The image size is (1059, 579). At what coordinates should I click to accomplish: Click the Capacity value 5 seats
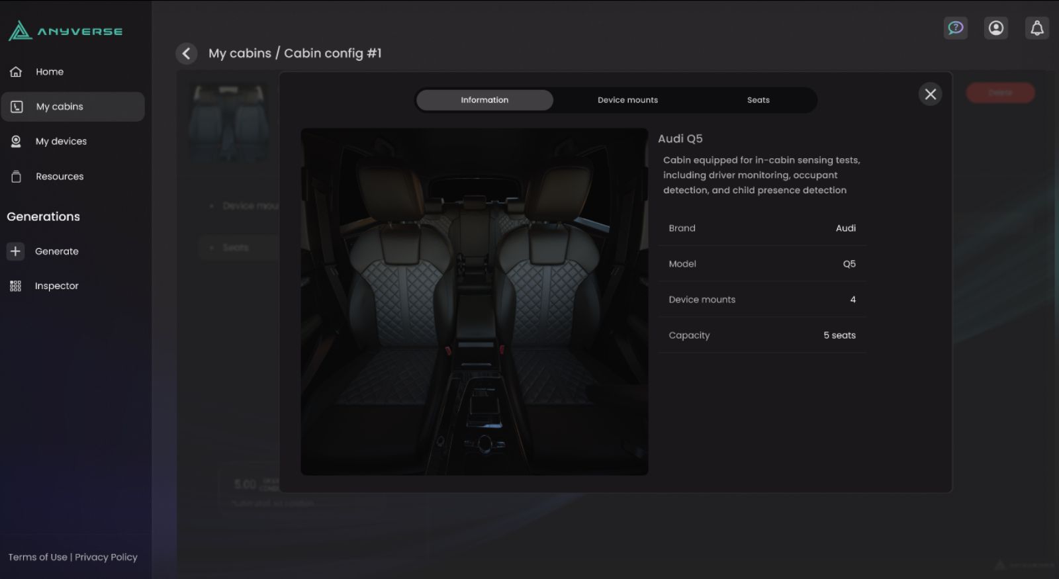(839, 335)
